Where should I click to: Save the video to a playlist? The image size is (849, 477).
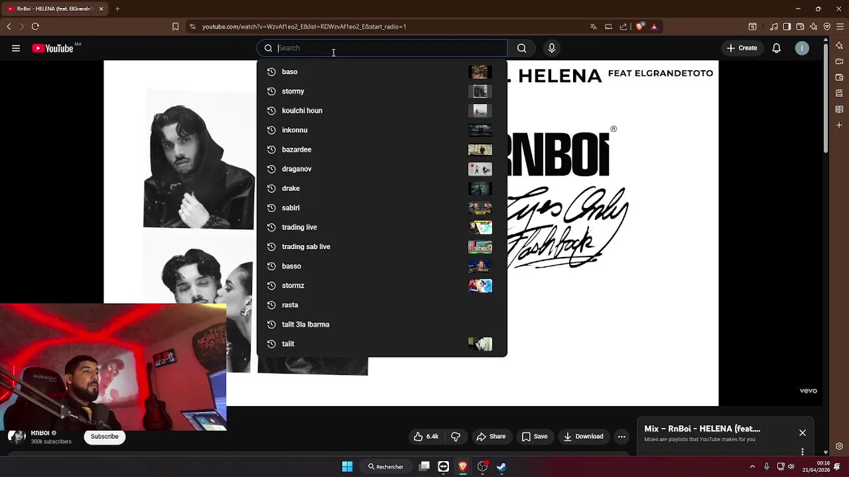coord(535,437)
